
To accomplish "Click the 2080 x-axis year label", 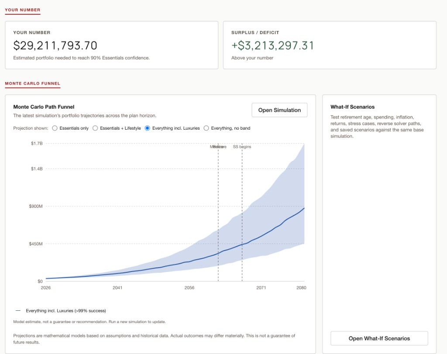I will coord(301,288).
